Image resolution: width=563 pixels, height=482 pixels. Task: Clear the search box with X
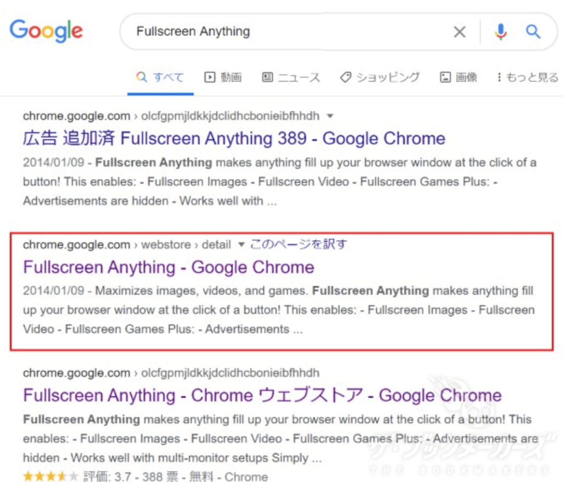[x=460, y=32]
